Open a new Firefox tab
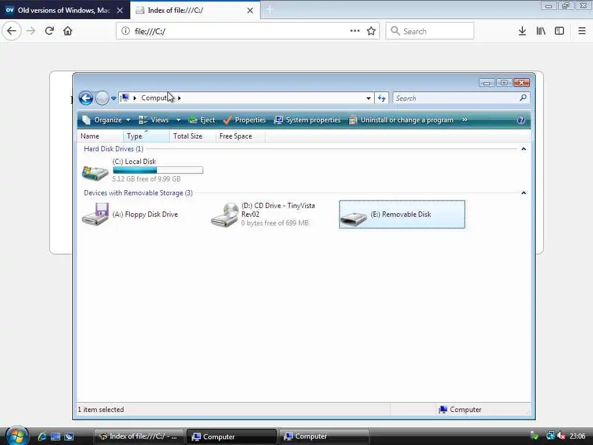 270,10
